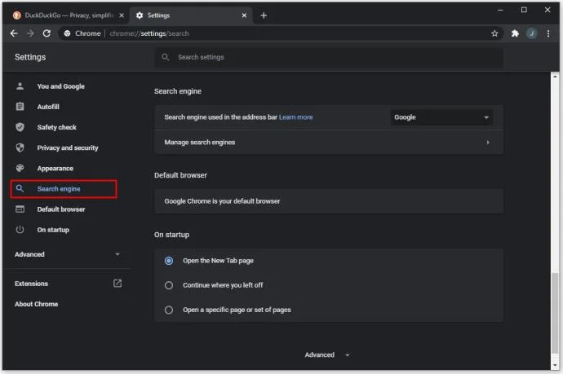Click the Appearance palette icon
The height and width of the screenshot is (374, 563).
[x=20, y=168]
